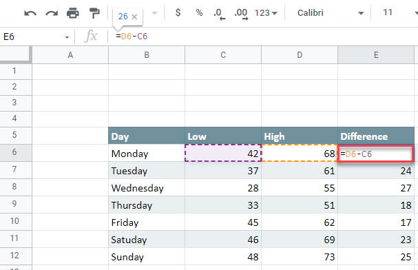The height and width of the screenshot is (270, 418).
Task: Format as currency with dollar icon
Action: pyautogui.click(x=178, y=12)
